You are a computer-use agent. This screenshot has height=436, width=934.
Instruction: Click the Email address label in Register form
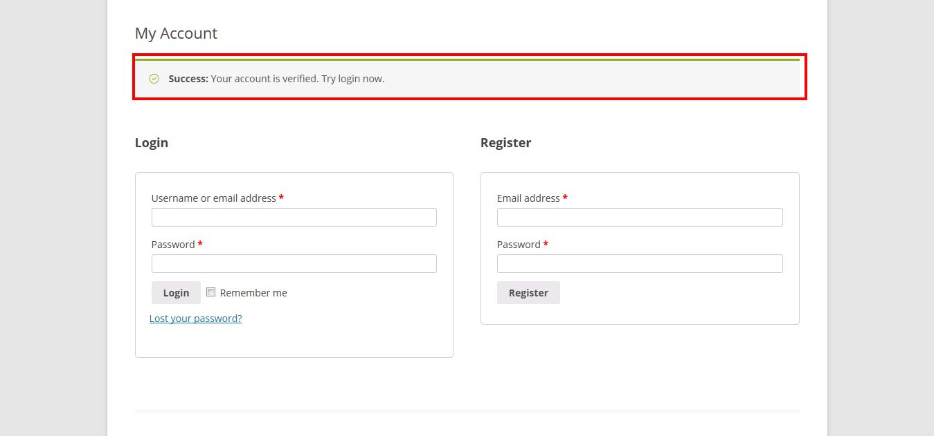click(x=528, y=198)
